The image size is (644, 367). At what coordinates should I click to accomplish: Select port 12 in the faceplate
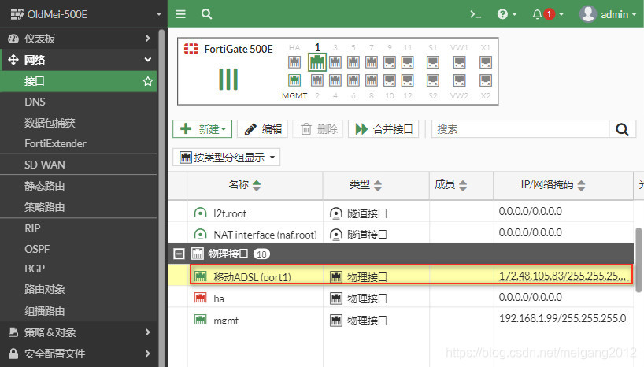pyautogui.click(x=408, y=80)
